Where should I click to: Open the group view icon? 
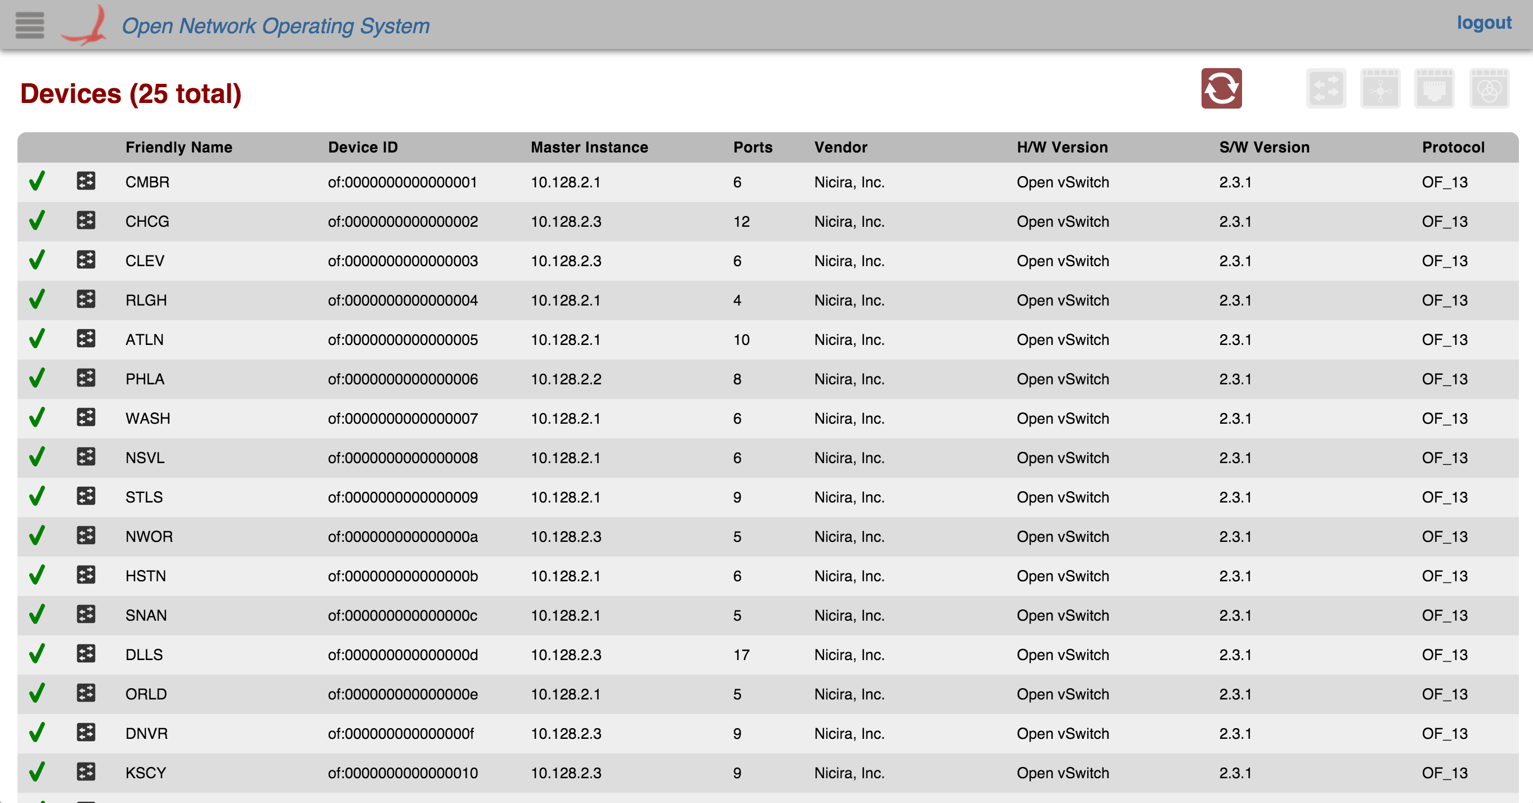pyautogui.click(x=1489, y=89)
